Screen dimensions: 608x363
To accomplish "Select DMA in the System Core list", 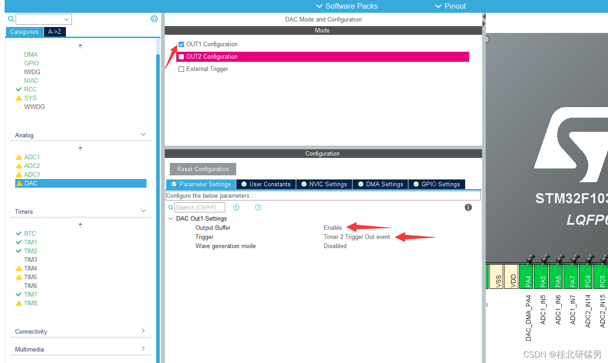I will [31, 54].
